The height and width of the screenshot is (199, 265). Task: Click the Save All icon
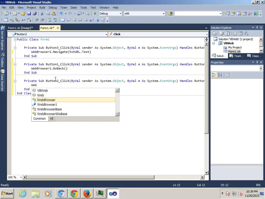tap(35, 13)
